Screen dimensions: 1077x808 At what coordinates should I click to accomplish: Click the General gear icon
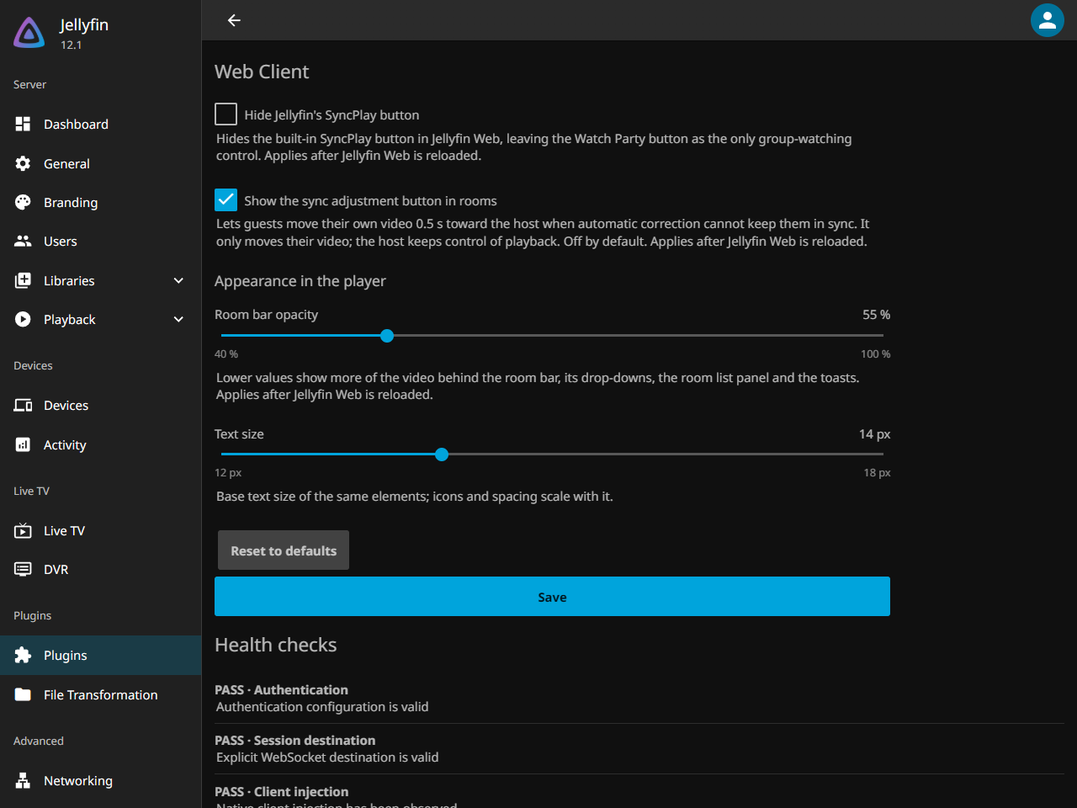click(x=23, y=163)
